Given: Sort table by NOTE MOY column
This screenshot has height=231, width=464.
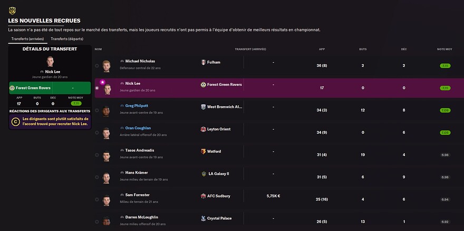Looking at the screenshot, I should (x=444, y=49).
